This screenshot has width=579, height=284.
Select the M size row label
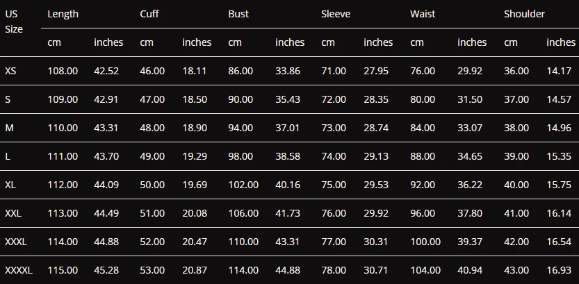pos(9,128)
